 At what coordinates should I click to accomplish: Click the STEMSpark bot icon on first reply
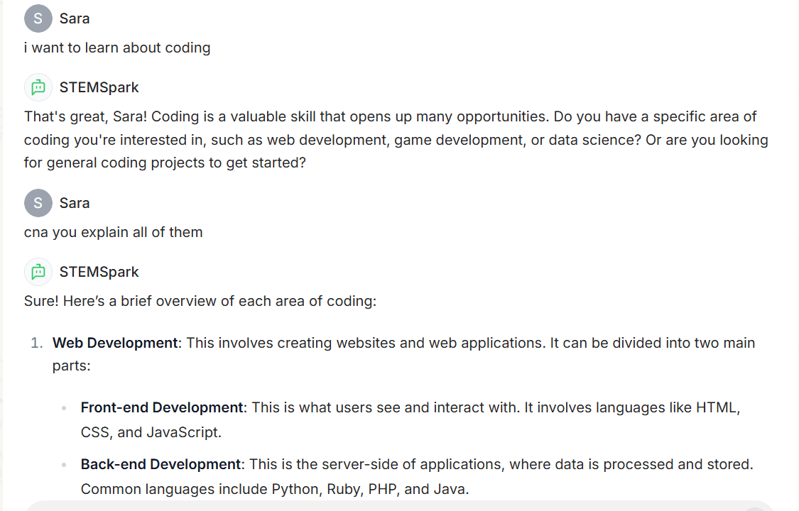pyautogui.click(x=38, y=87)
